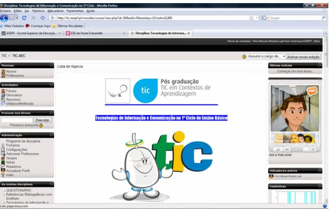Image resolution: width=329 pixels, height=209 pixels.
Task: Open the Assumir o cargo de dropdown
Action: pos(267,56)
